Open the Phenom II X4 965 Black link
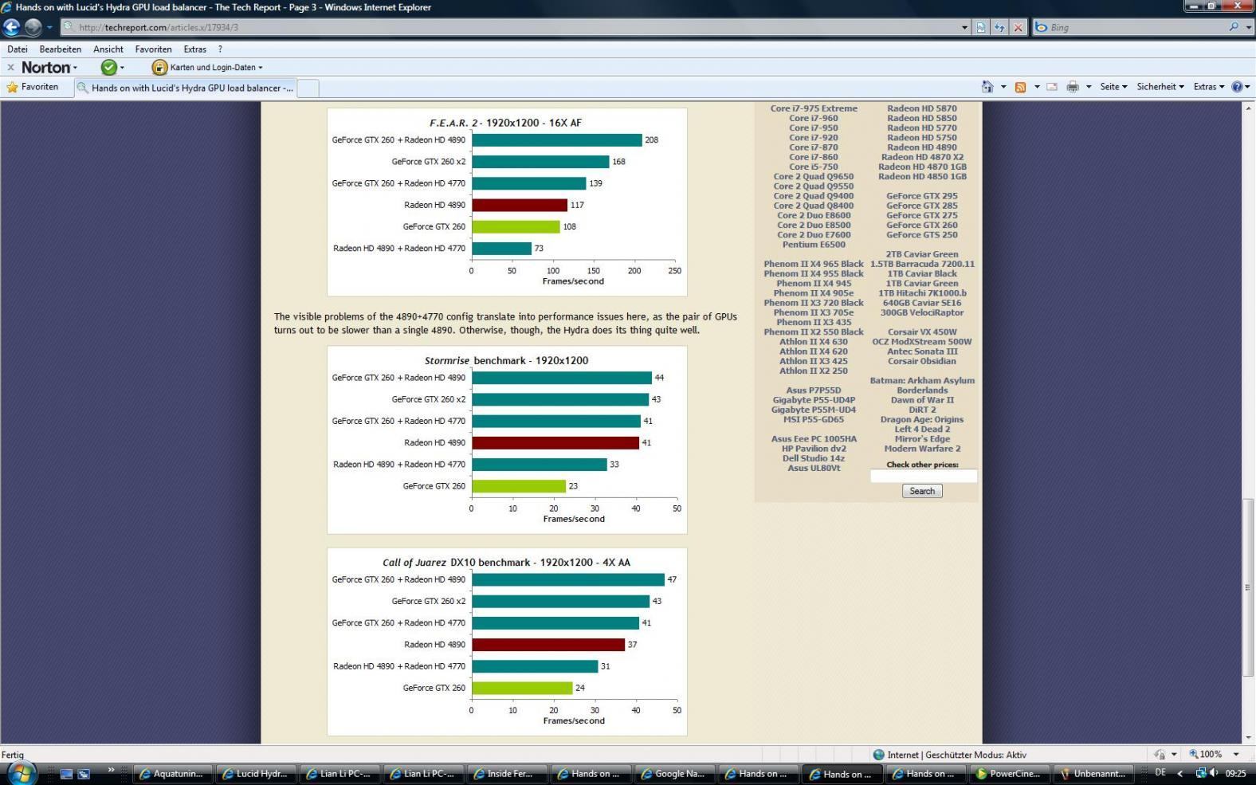Viewport: 1256px width, 785px height. tap(814, 264)
